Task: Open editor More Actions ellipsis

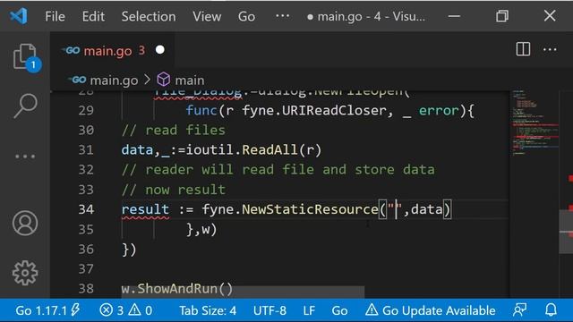Action: click(550, 49)
